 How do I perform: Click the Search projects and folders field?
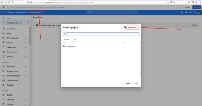(101, 34)
